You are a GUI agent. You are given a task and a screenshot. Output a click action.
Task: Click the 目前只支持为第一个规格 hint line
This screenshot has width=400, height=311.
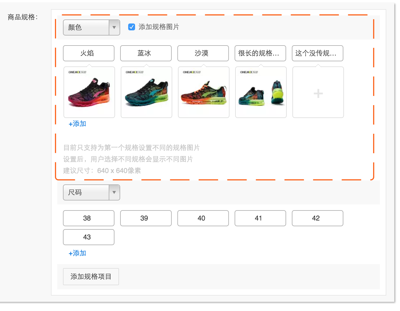tap(131, 148)
